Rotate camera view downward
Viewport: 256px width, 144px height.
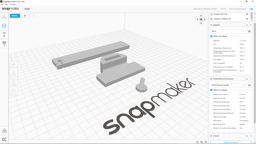[201, 23]
